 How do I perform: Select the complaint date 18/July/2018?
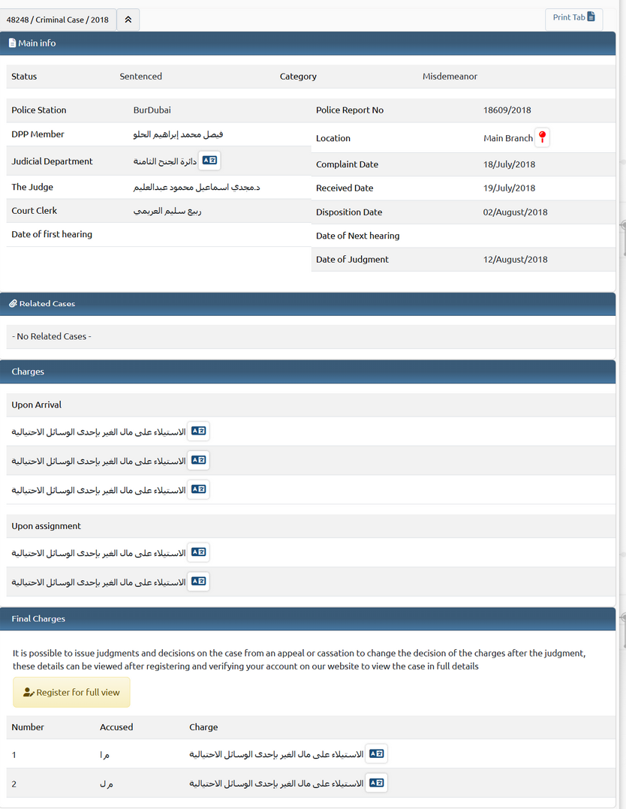coord(510,164)
